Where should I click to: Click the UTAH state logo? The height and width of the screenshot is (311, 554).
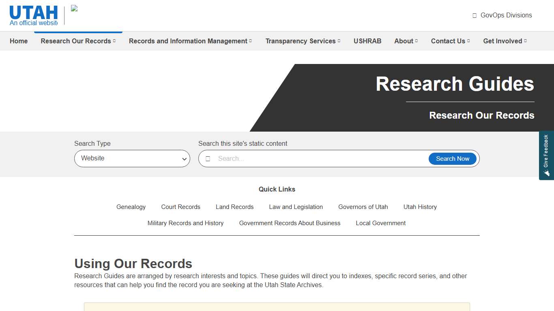coord(33,13)
